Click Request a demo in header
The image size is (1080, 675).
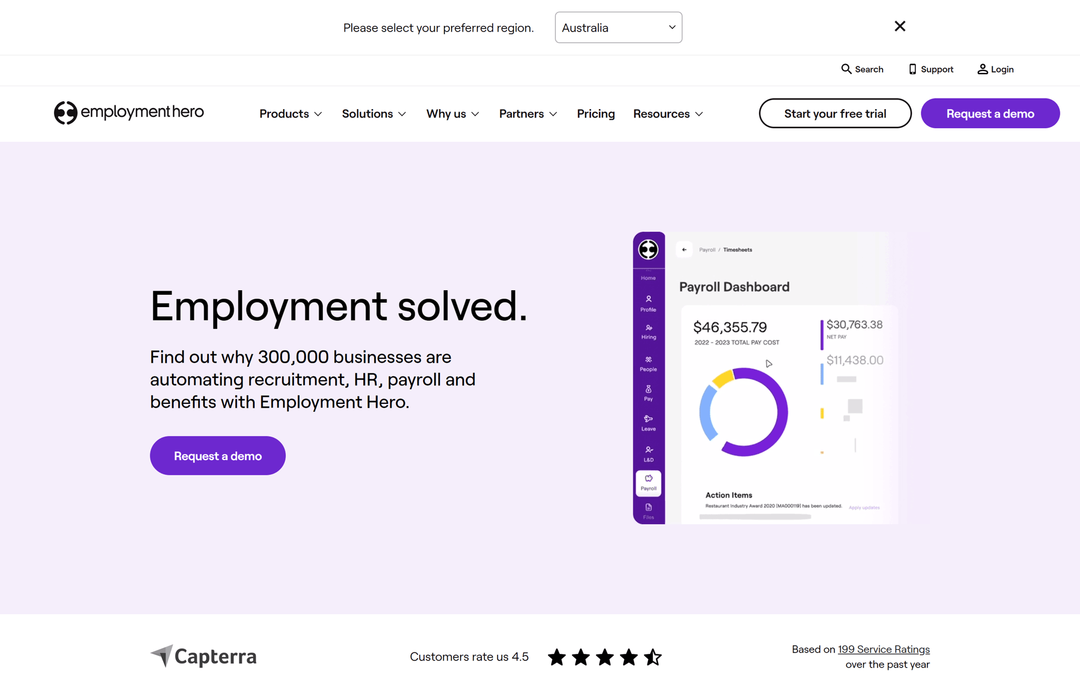990,113
